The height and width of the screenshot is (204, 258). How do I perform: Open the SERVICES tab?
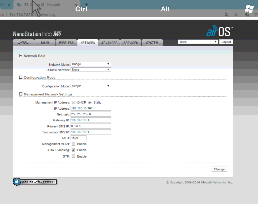click(131, 43)
